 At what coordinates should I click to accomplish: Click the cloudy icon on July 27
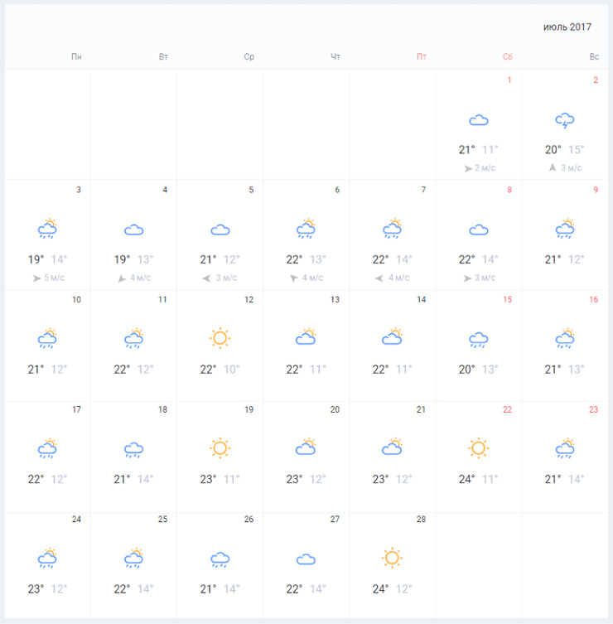[306, 559]
